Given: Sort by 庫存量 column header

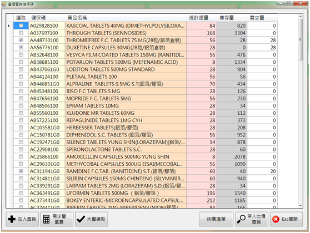Looking at the screenshot, I should 232,18.
